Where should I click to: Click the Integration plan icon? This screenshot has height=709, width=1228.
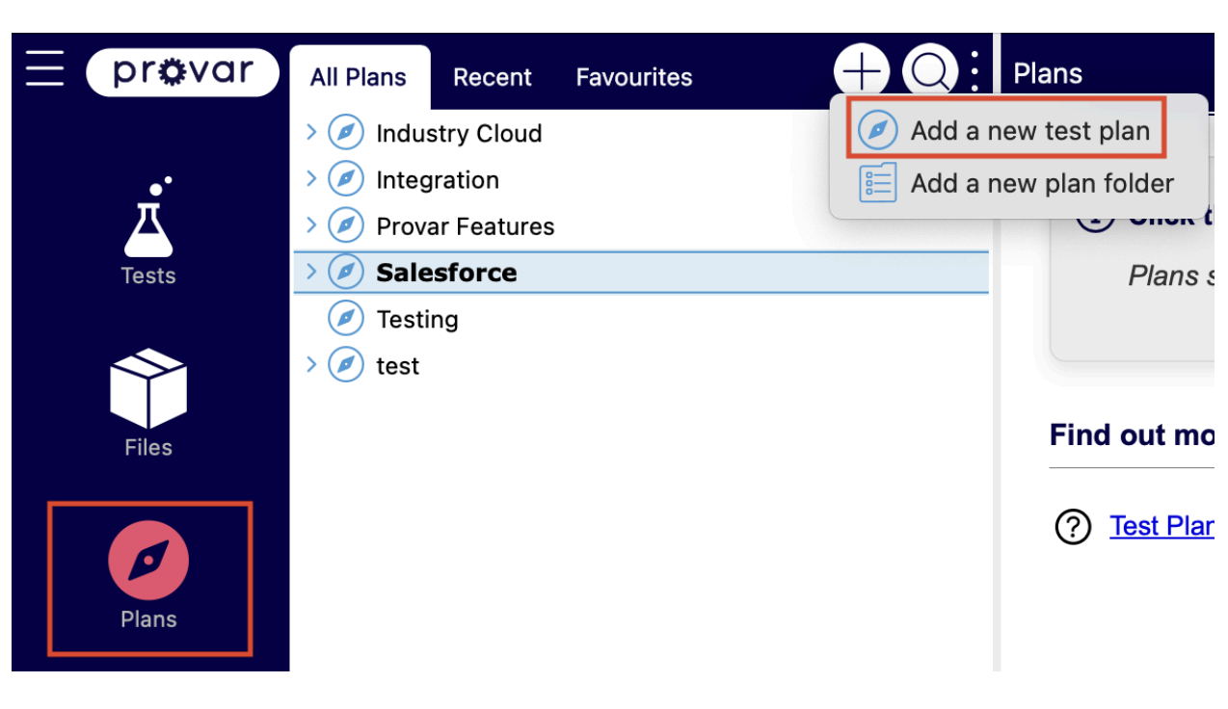[346, 179]
